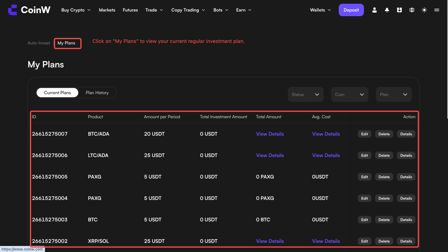448x252 pixels.
Task: Edit PAXG plan 26615275004
Action: click(365, 198)
